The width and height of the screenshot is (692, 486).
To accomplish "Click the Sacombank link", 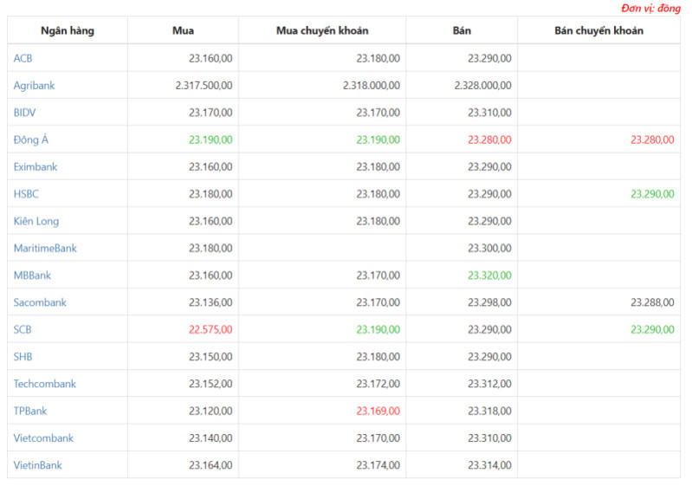I will click(40, 302).
